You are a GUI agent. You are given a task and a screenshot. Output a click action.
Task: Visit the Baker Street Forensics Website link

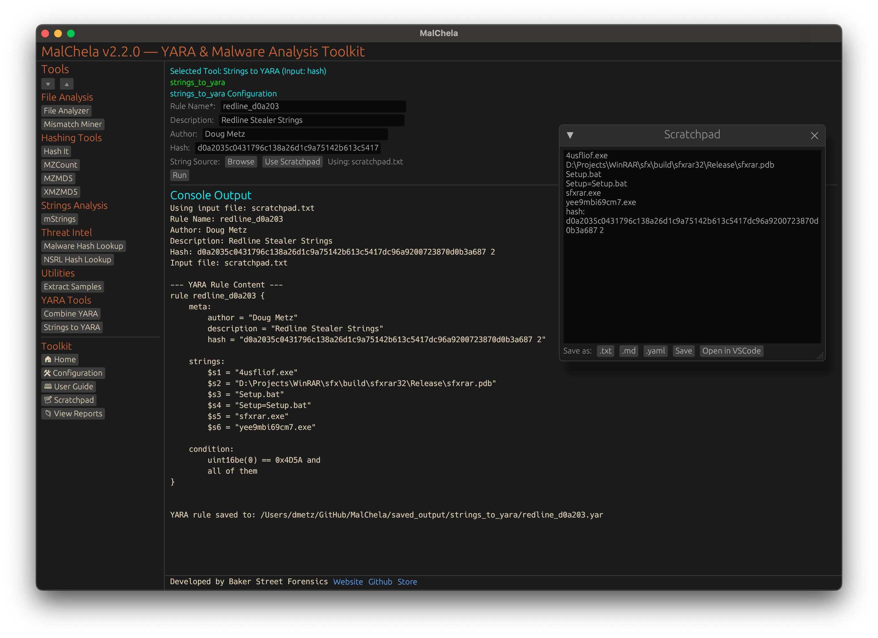(348, 582)
